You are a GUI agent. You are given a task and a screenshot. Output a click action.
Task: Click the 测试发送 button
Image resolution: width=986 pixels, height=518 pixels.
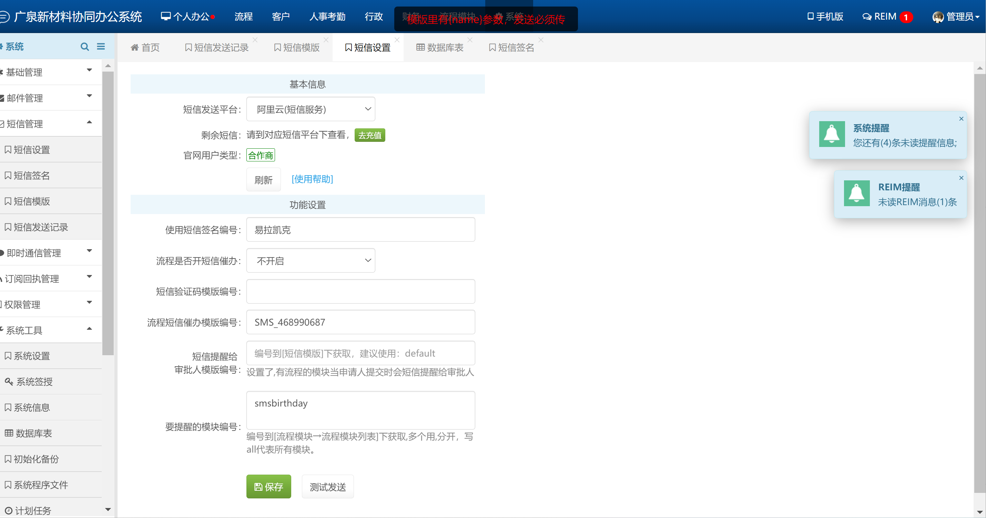[328, 486]
